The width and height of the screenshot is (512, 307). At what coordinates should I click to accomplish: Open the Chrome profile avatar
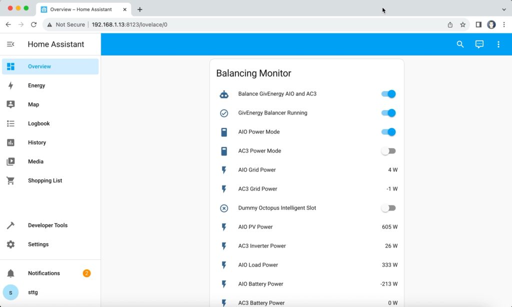pos(491,24)
